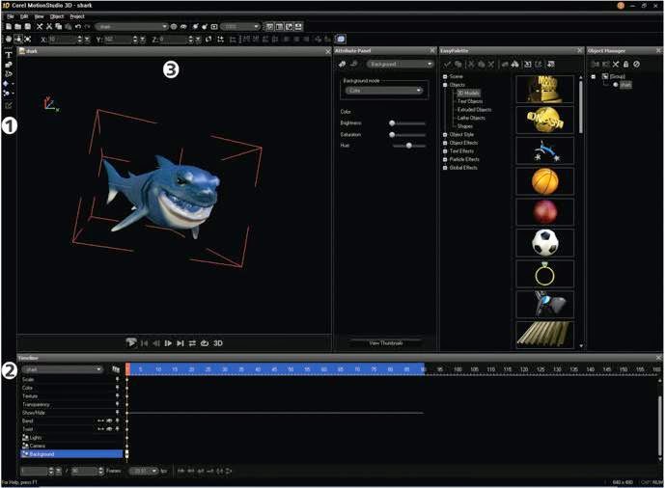The image size is (666, 488).
Task: Click the first icon in Attribute Panel toolbar
Action: coord(342,64)
